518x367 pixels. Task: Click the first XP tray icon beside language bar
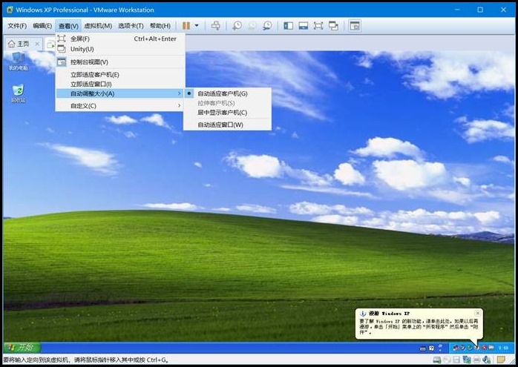pos(456,348)
